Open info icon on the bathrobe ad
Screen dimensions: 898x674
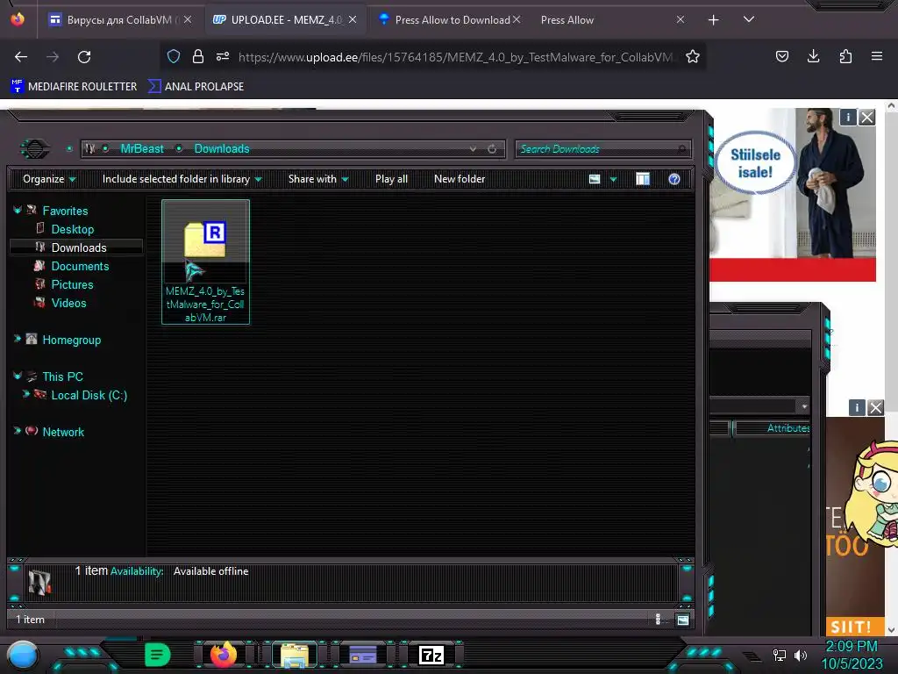[848, 118]
